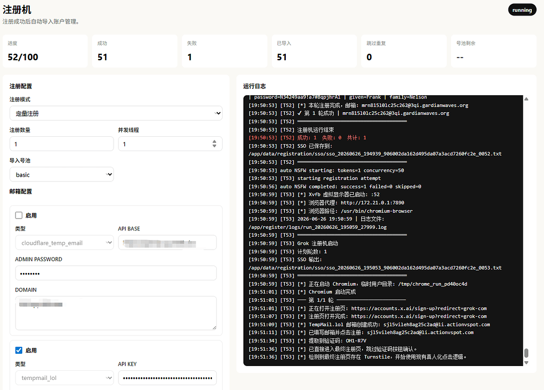This screenshot has width=544, height=390.
Task: Click the DOMAIN textarea resize handle
Action: click(215, 327)
